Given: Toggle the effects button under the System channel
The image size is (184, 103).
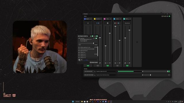Looking at the screenshot, I should coord(118,66).
